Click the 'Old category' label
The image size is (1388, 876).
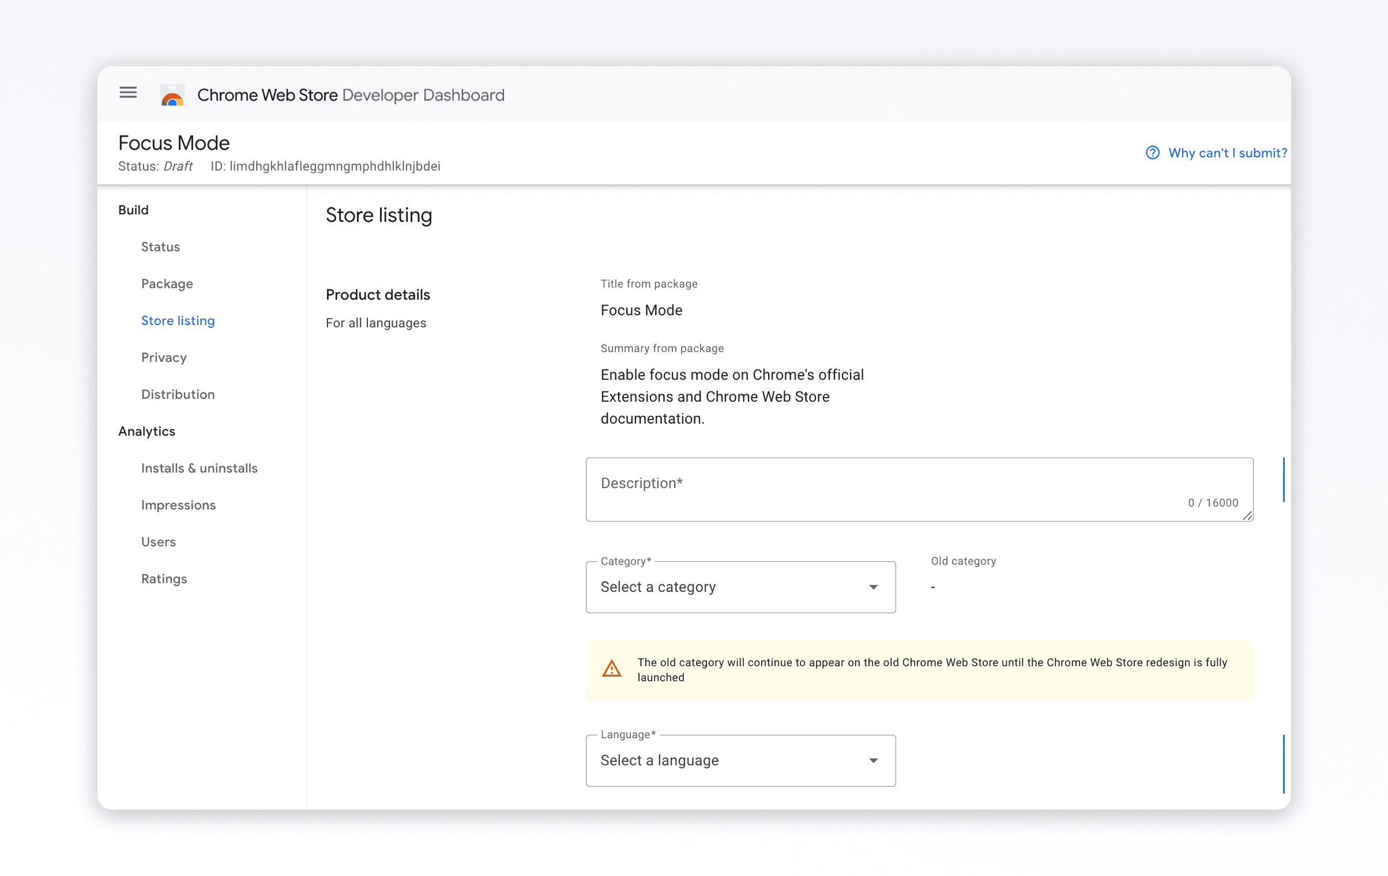(x=963, y=561)
